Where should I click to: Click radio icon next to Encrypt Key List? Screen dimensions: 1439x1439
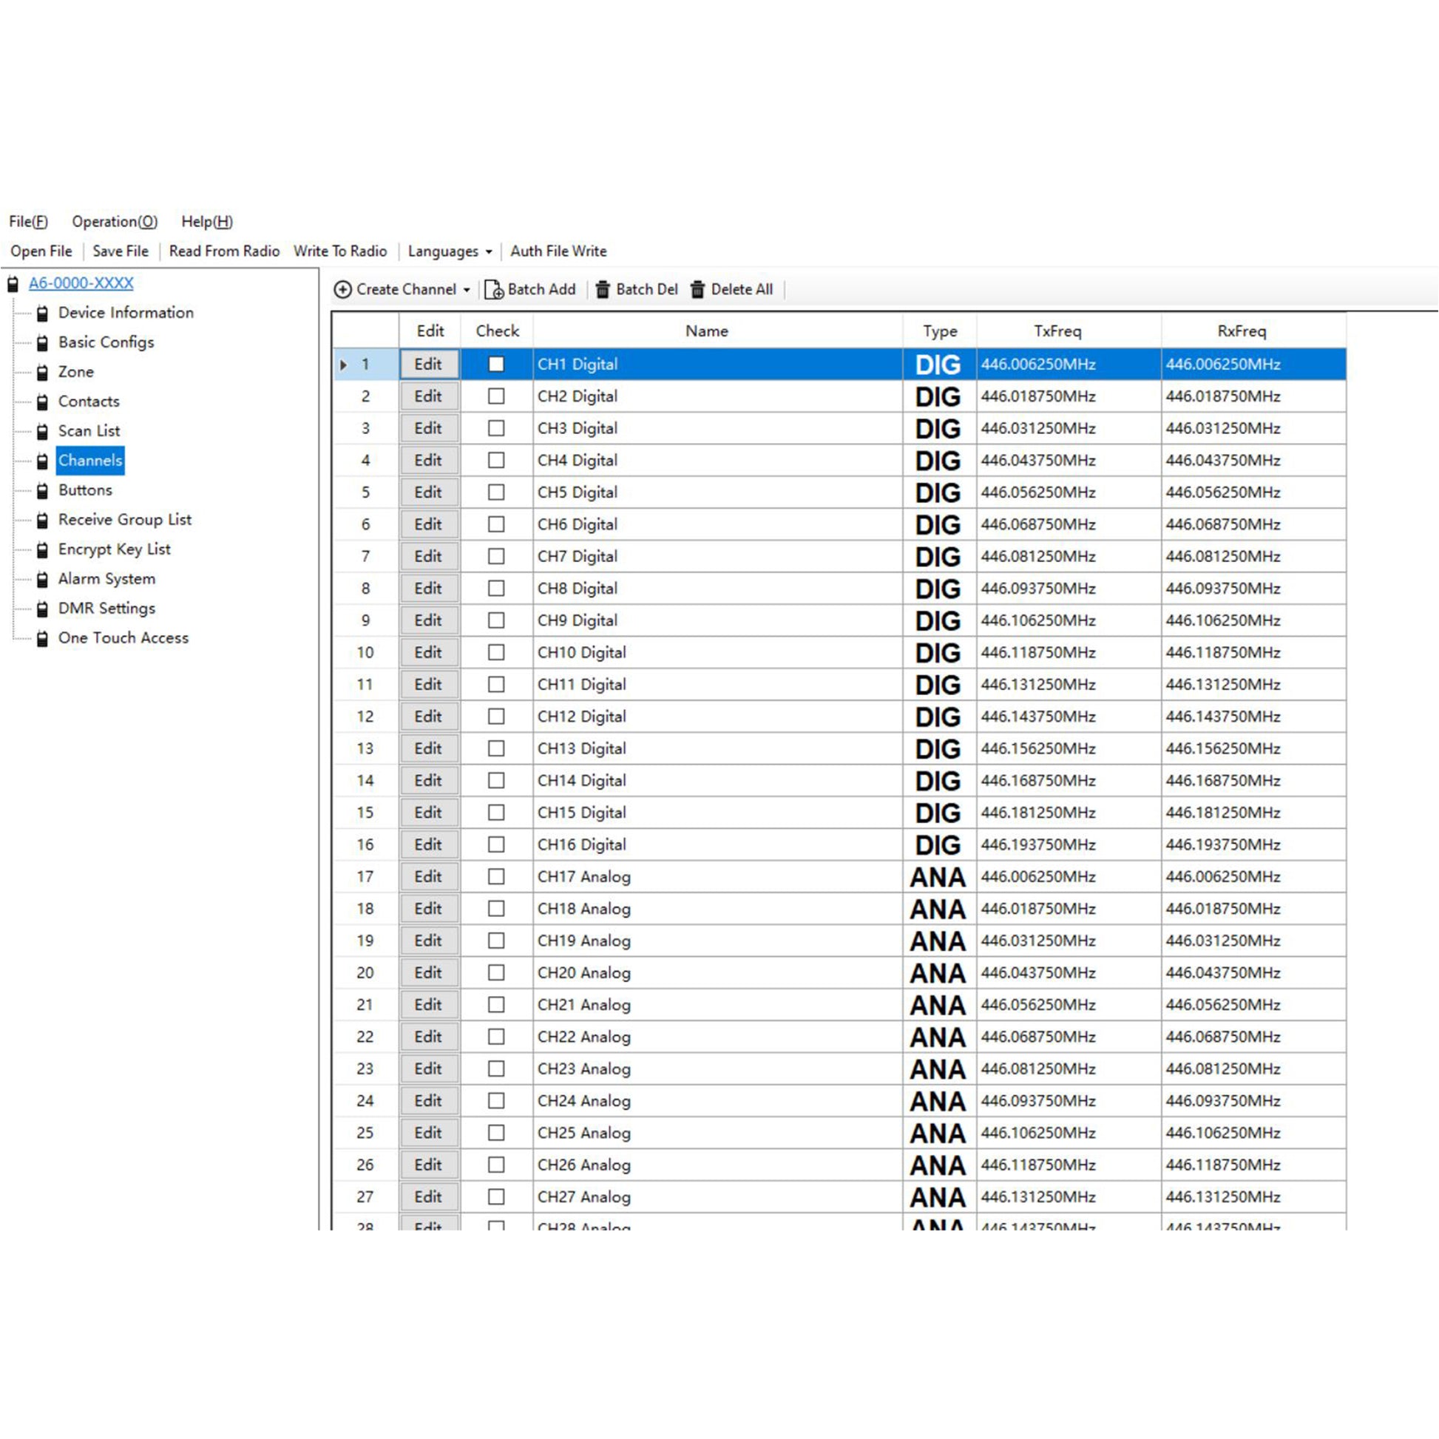(x=42, y=550)
